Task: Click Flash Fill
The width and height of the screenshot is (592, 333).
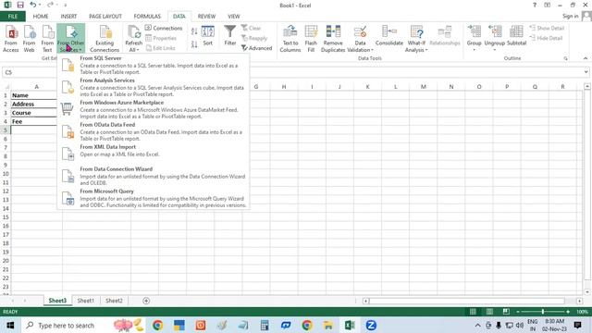Action: (x=311, y=39)
